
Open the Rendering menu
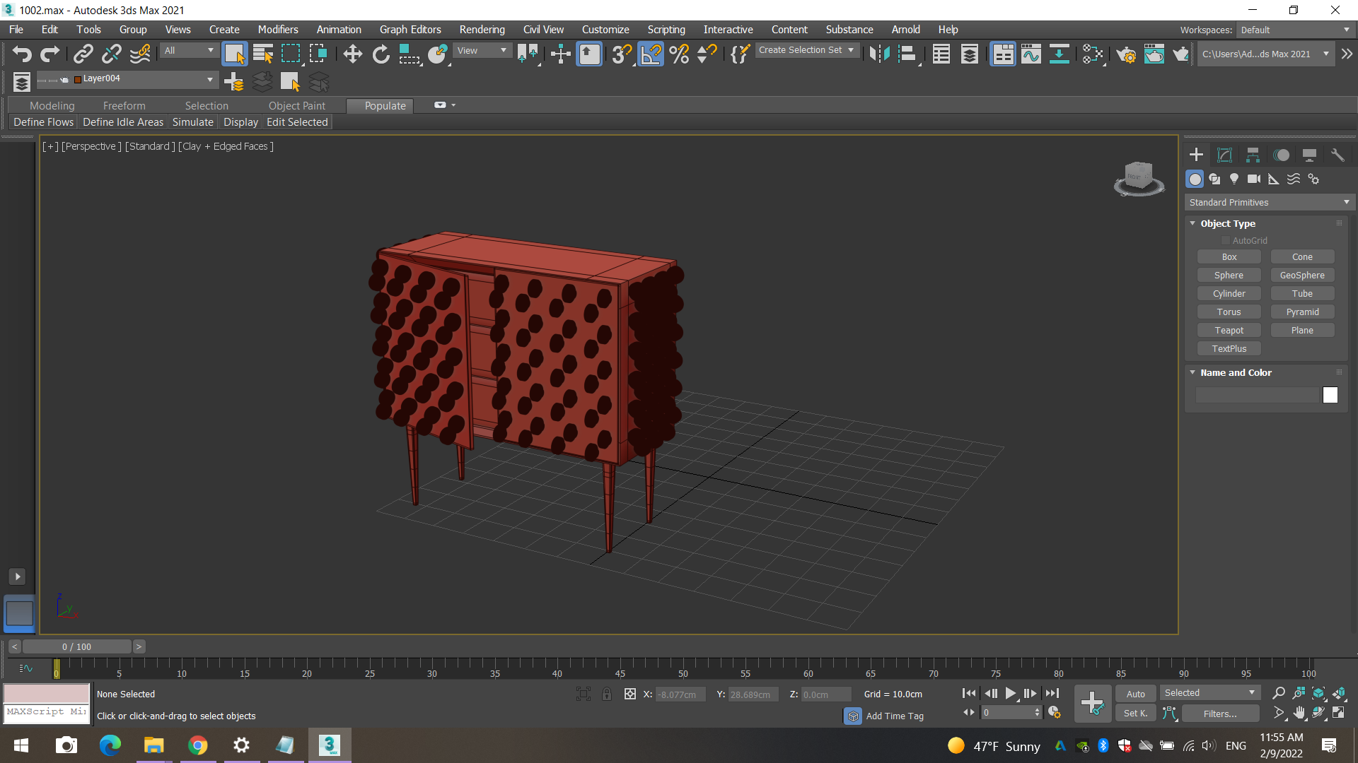coord(482,30)
